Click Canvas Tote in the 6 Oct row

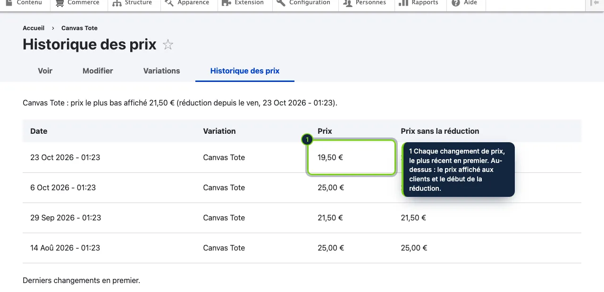(224, 188)
